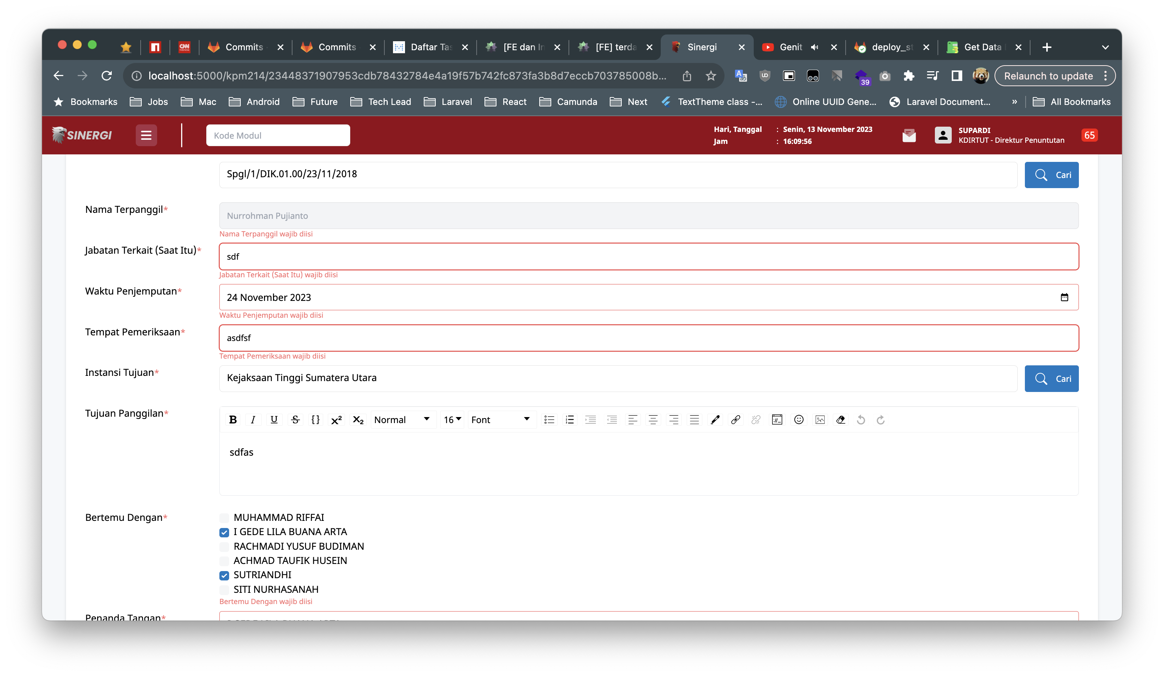This screenshot has height=676, width=1164.
Task: Check the MUHAMMAD RIFFAI checkbox
Action: (224, 518)
